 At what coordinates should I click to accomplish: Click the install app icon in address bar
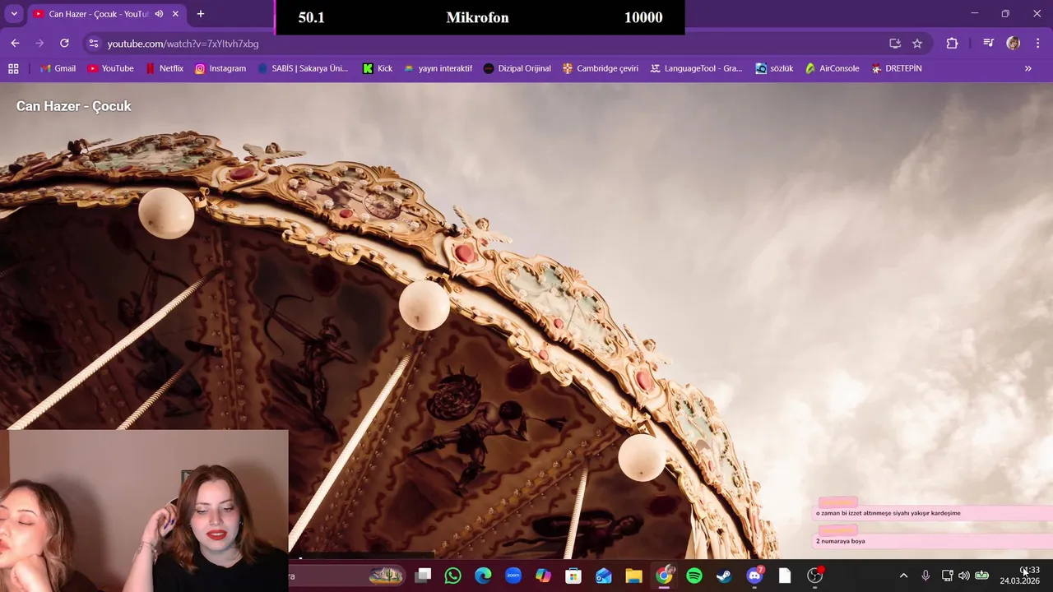(895, 44)
